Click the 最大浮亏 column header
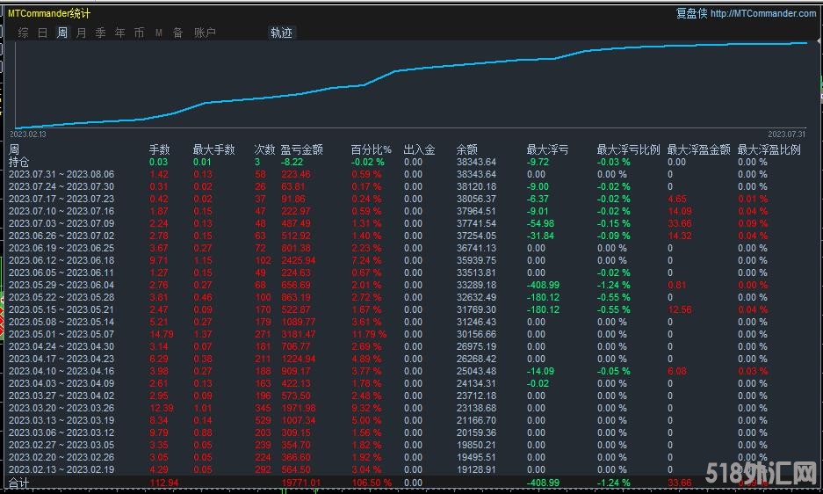The width and height of the screenshot is (823, 494). pos(547,150)
